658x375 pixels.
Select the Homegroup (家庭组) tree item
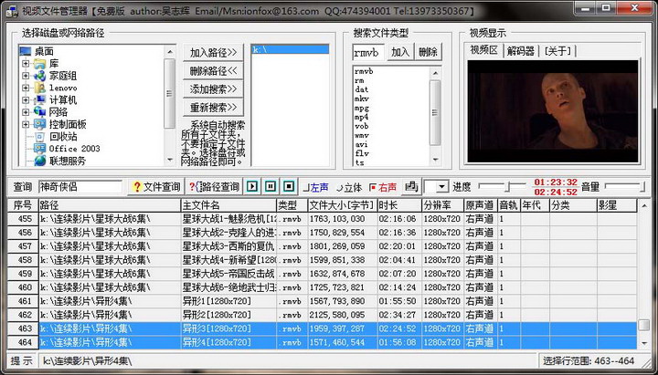63,76
